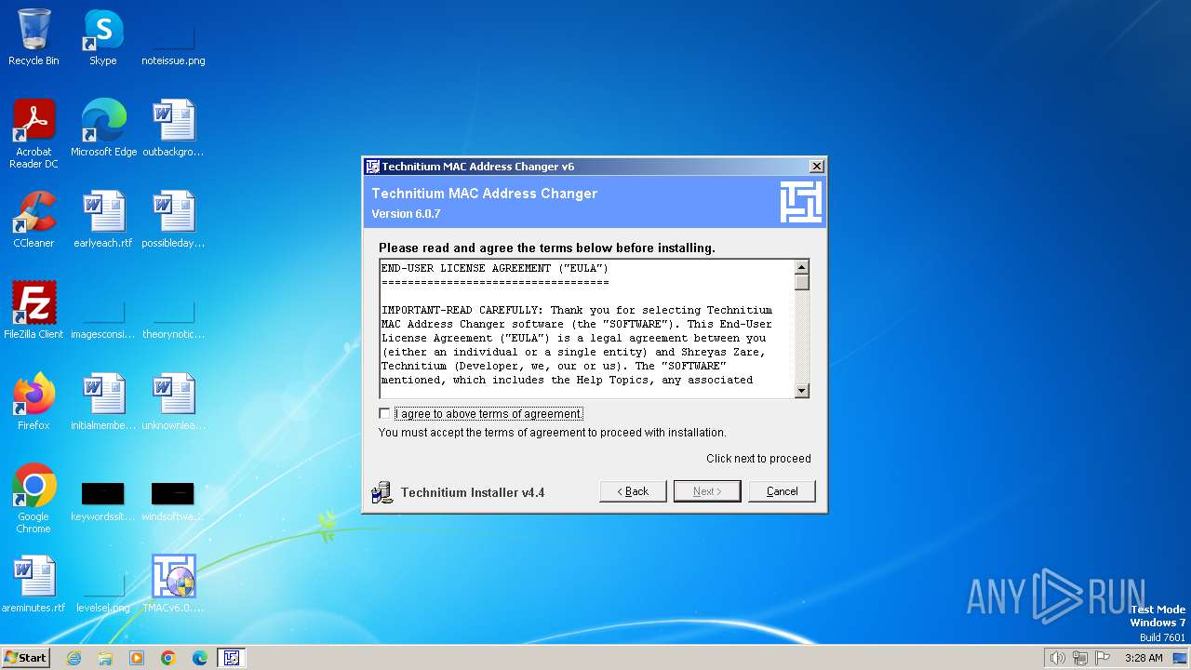Click the Next button in installer
This screenshot has height=670, width=1191.
coord(707,491)
